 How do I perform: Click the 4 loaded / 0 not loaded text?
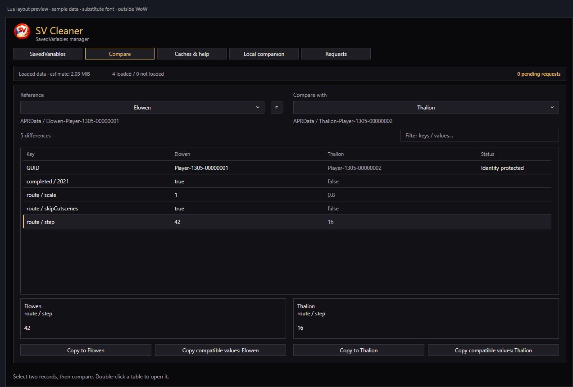pos(138,74)
